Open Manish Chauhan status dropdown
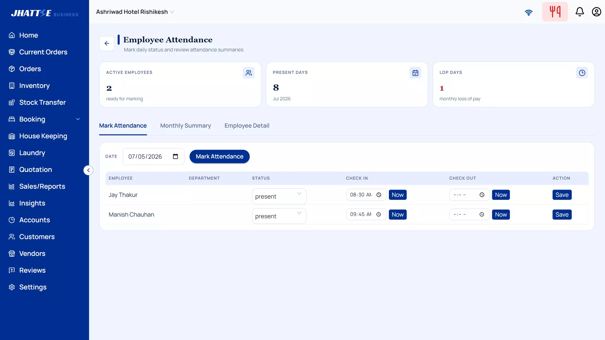Viewport: 605px width, 340px height. pyautogui.click(x=279, y=216)
